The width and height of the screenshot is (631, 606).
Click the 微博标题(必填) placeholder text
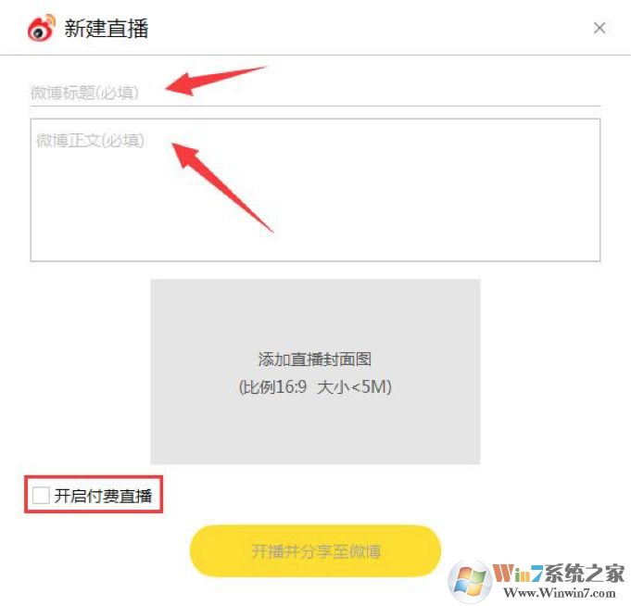coord(84,93)
